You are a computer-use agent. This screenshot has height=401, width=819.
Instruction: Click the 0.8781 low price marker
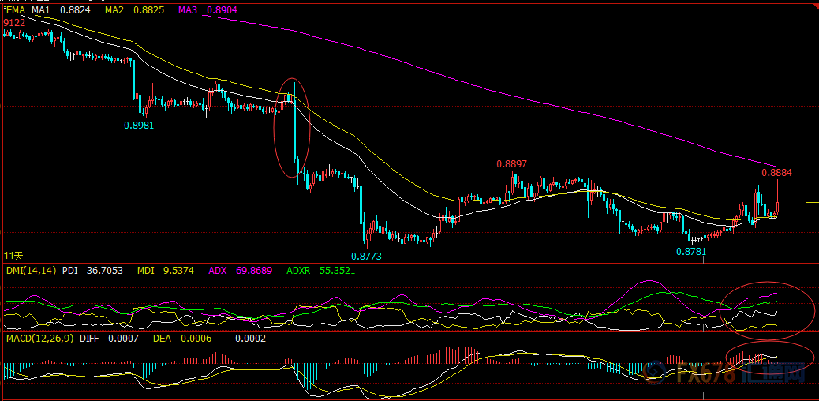(x=691, y=251)
